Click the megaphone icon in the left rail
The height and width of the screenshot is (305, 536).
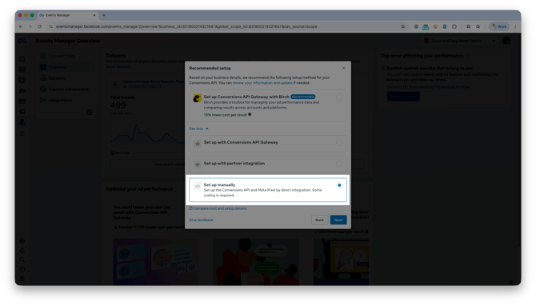click(x=22, y=112)
